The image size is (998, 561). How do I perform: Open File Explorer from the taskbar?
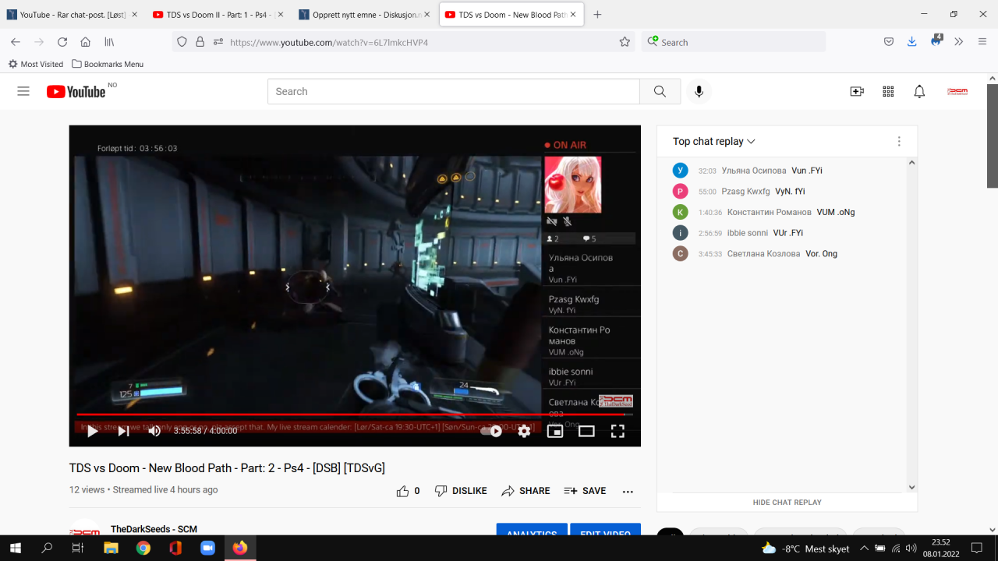click(x=111, y=549)
